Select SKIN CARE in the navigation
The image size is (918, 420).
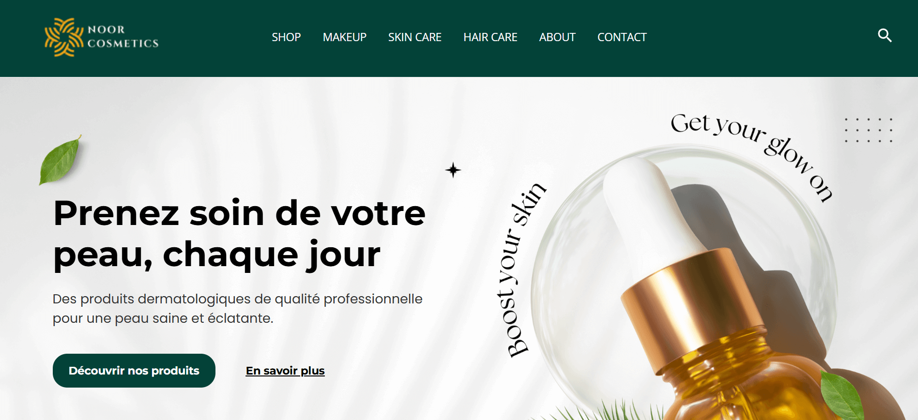[x=415, y=37]
